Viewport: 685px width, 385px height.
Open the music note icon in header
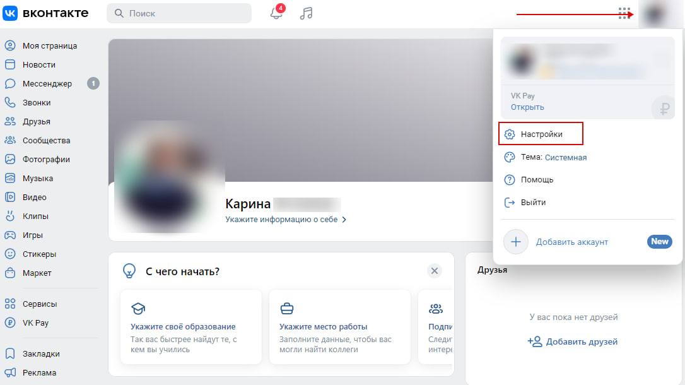tap(307, 13)
